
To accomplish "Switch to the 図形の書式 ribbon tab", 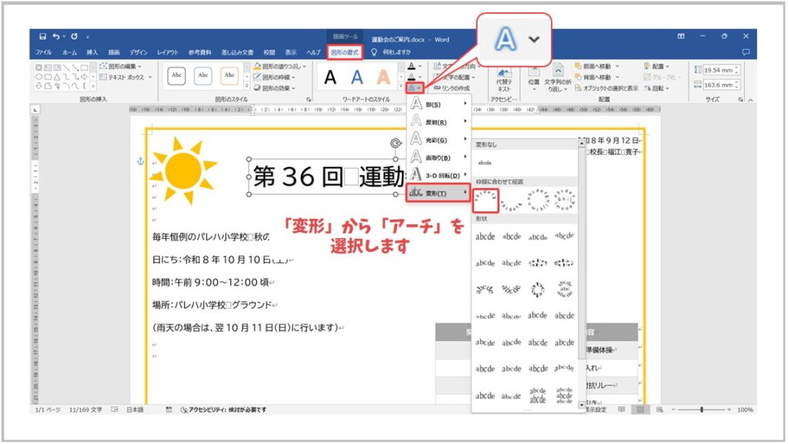I will point(346,52).
